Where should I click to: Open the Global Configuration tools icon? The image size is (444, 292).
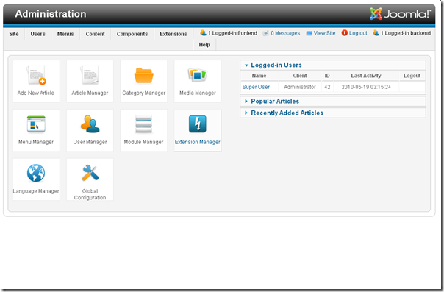click(x=90, y=173)
